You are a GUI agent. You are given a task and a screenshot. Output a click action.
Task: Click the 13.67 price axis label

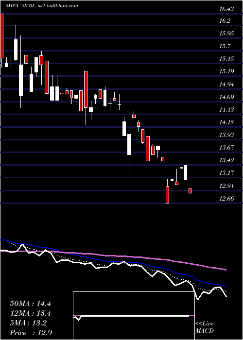(226, 148)
